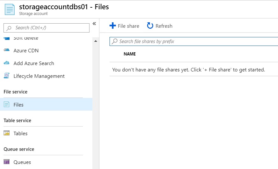Click the storageaccountdbs01 - Files title

64,7
